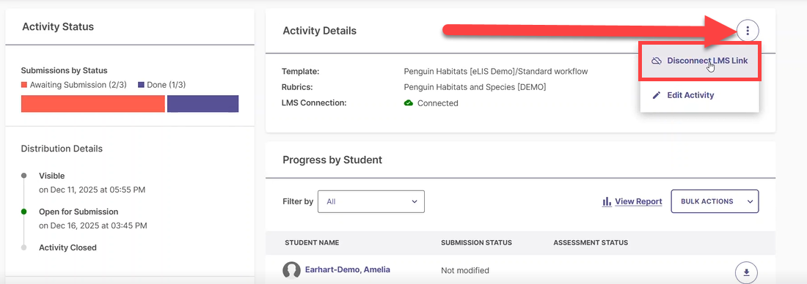807x284 pixels.
Task: Click the Penguin Habitats and Species [DEMO] rubric
Action: (x=475, y=87)
